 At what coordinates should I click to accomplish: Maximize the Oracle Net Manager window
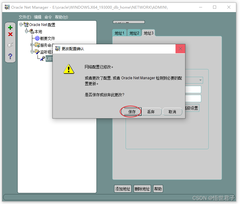[x=215, y=7]
